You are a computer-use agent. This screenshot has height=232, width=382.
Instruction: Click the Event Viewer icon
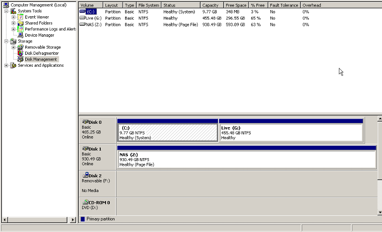(21, 17)
